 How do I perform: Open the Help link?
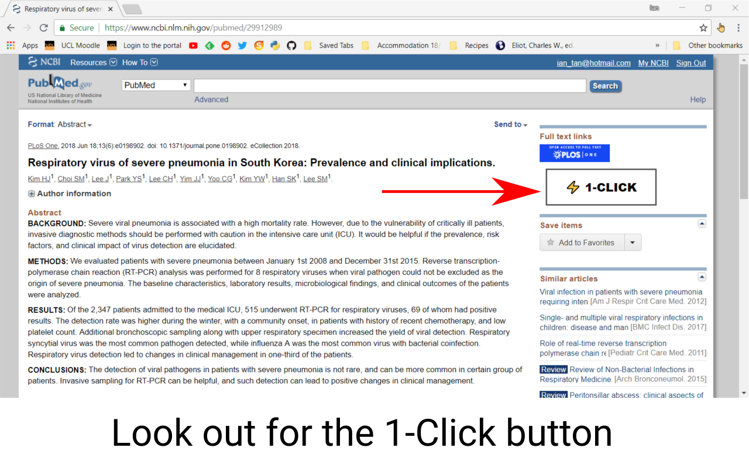pyautogui.click(x=698, y=99)
